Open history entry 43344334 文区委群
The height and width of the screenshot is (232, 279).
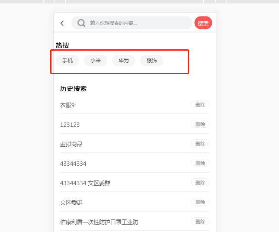pos(85,183)
